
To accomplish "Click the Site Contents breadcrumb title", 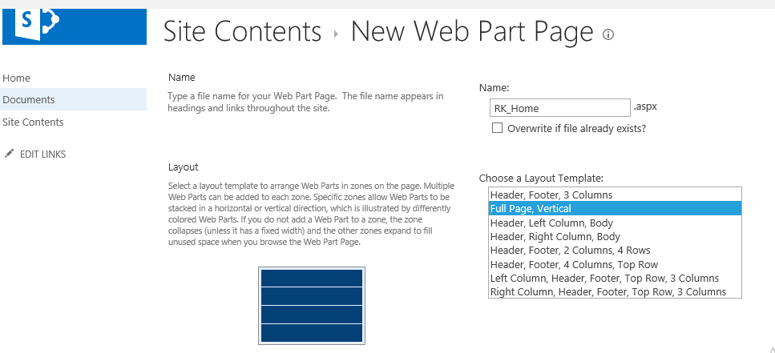I will click(x=242, y=32).
